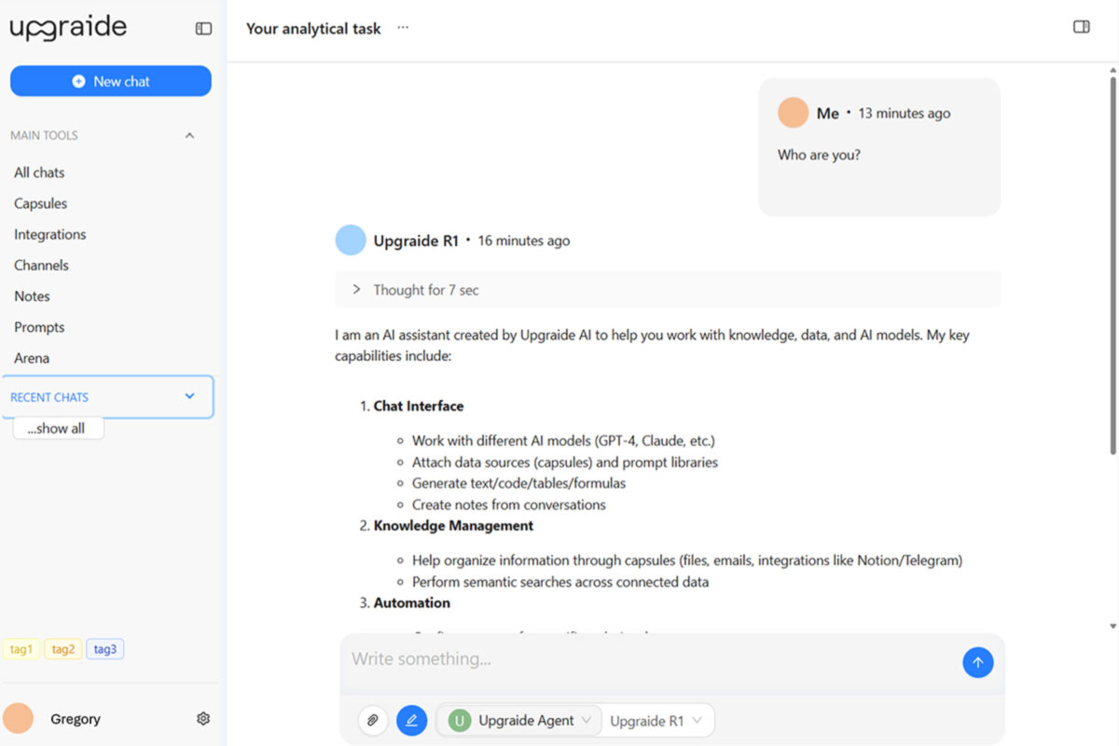Screen dimensions: 1119x746
Task: Collapse the left sidebar panel icon
Action: pos(203,29)
